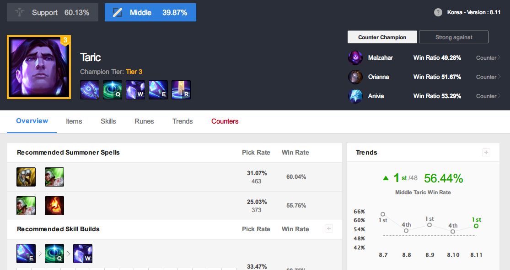The image size is (510, 270).
Task: Open the Overview tab
Action: coord(32,121)
